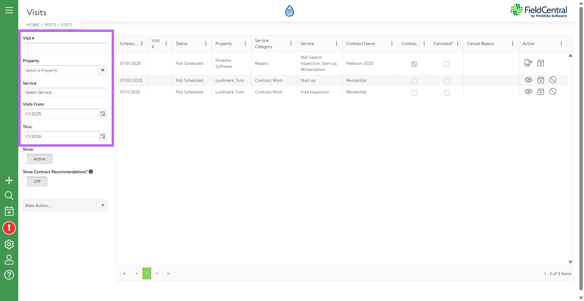Image resolution: width=584 pixels, height=301 pixels.
Task: Click the edit icon for Hindsite Software visit
Action: 528,63
